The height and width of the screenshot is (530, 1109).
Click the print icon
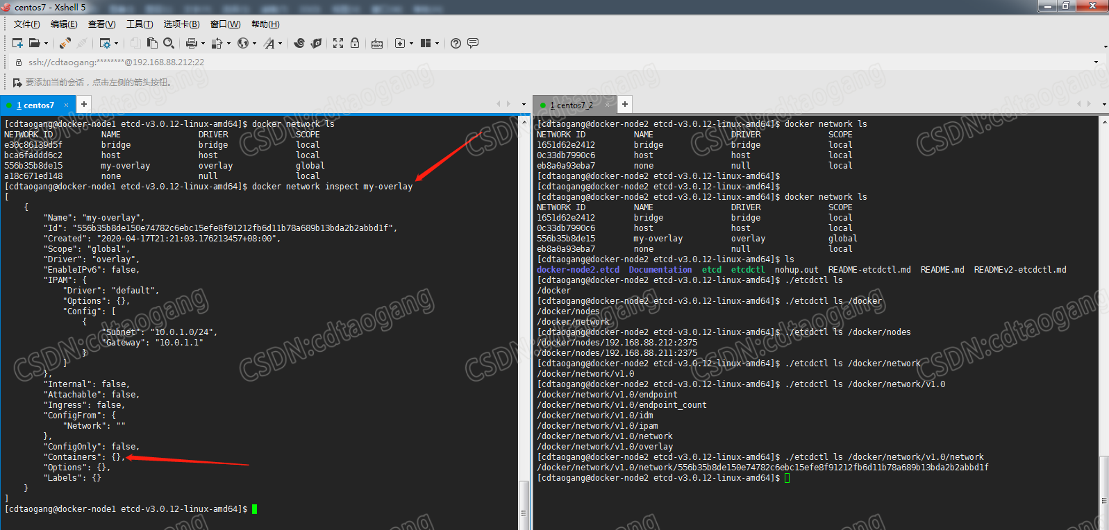tap(192, 43)
